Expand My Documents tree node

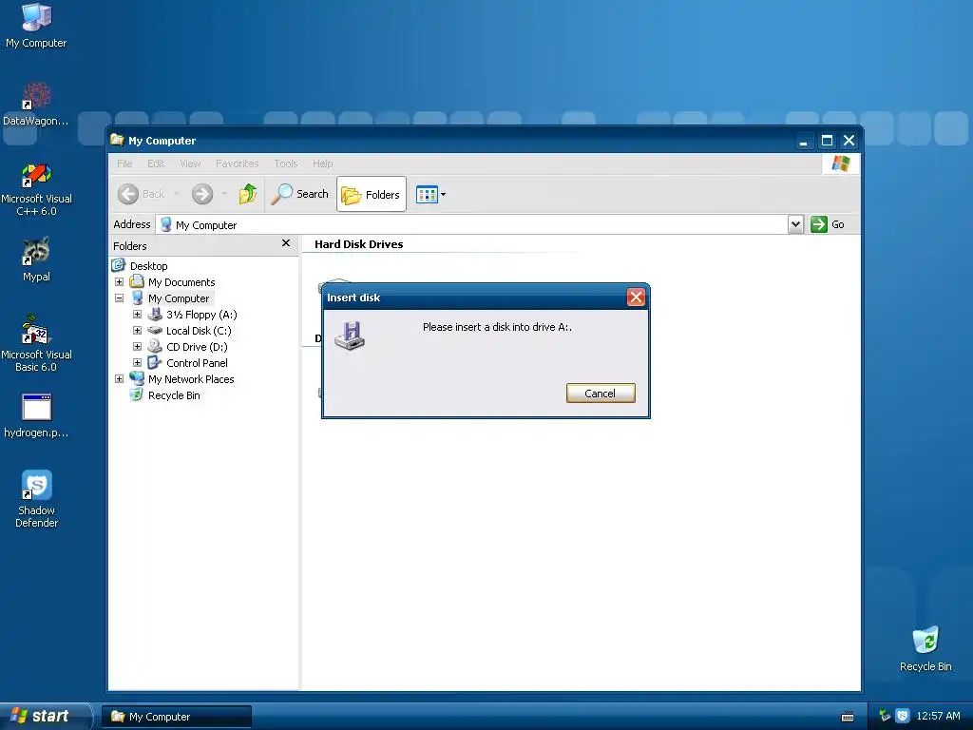pos(119,281)
